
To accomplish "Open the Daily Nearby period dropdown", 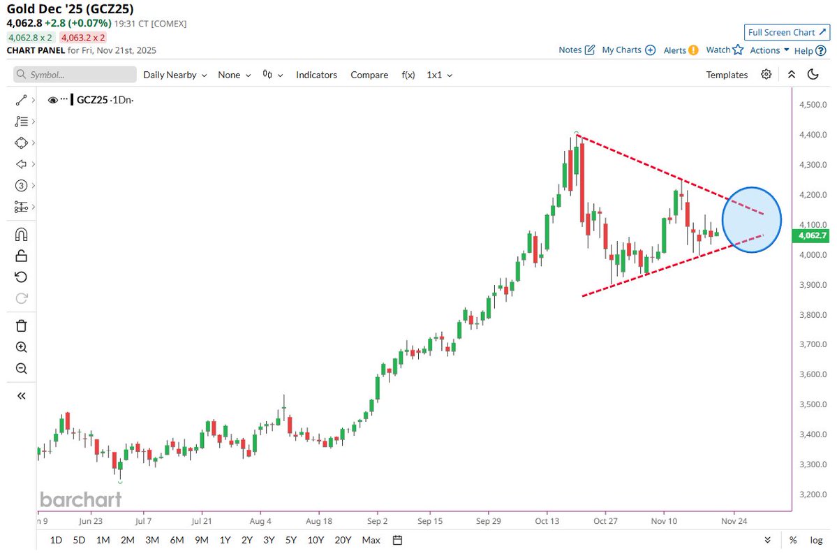I will [175, 75].
